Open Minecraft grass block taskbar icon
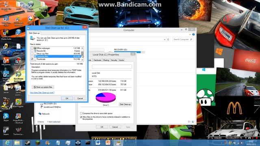 pos(38,143)
